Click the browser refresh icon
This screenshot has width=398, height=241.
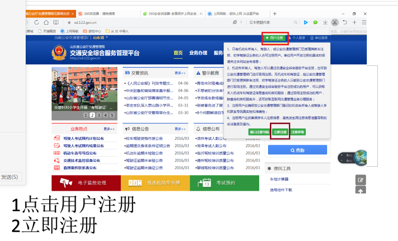36,22
